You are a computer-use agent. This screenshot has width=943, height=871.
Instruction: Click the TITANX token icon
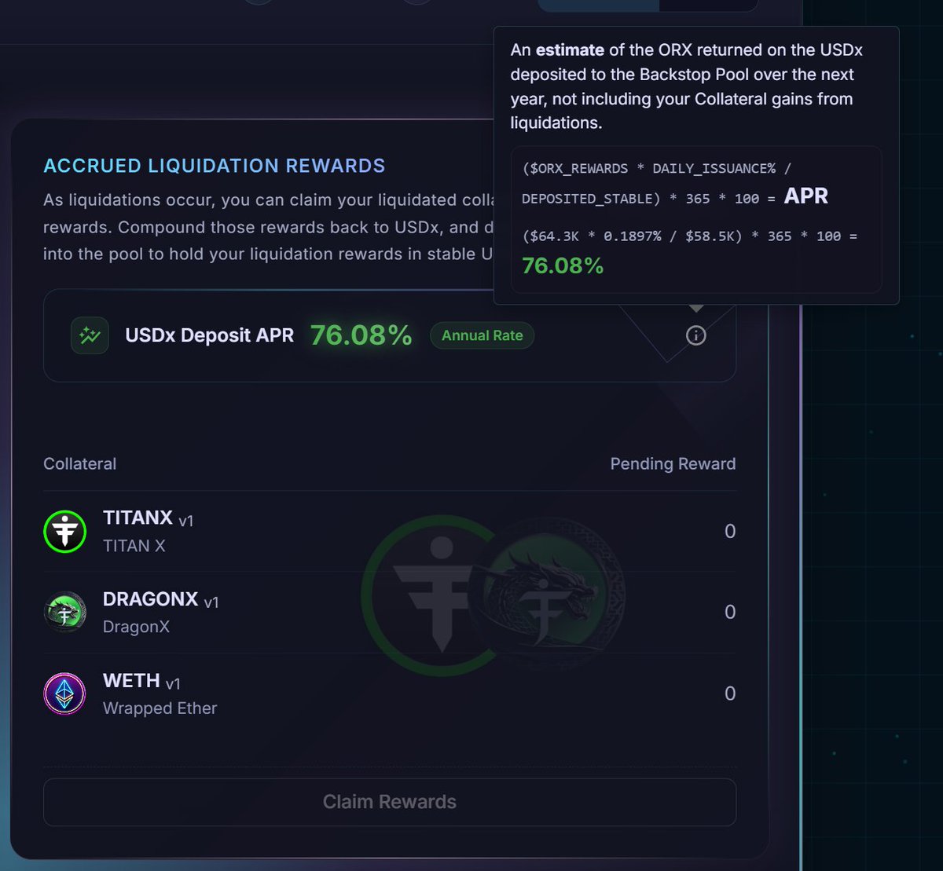(64, 531)
